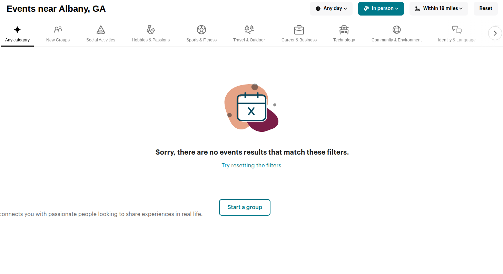Open the Technology category tab label
The width and height of the screenshot is (503, 274).
point(344,40)
